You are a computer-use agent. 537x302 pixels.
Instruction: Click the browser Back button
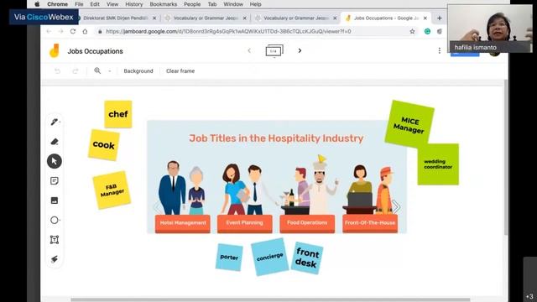(x=49, y=32)
